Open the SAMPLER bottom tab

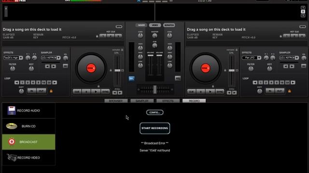142,101
